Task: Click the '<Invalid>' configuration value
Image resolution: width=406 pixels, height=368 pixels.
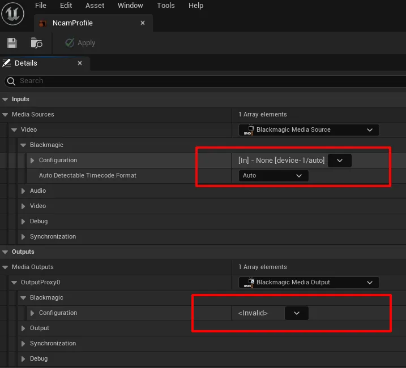Action: (x=253, y=313)
